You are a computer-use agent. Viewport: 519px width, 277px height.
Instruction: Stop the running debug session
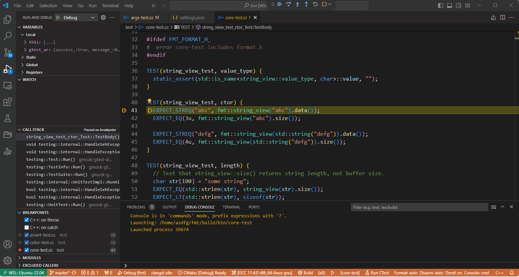(x=324, y=4)
